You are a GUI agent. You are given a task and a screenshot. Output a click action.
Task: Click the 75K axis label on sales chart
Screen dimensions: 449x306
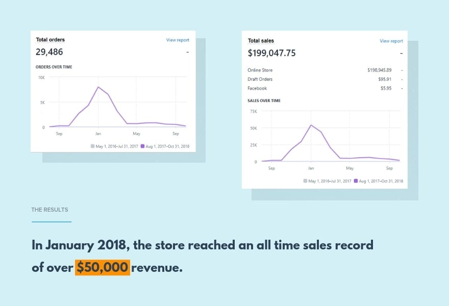click(253, 111)
